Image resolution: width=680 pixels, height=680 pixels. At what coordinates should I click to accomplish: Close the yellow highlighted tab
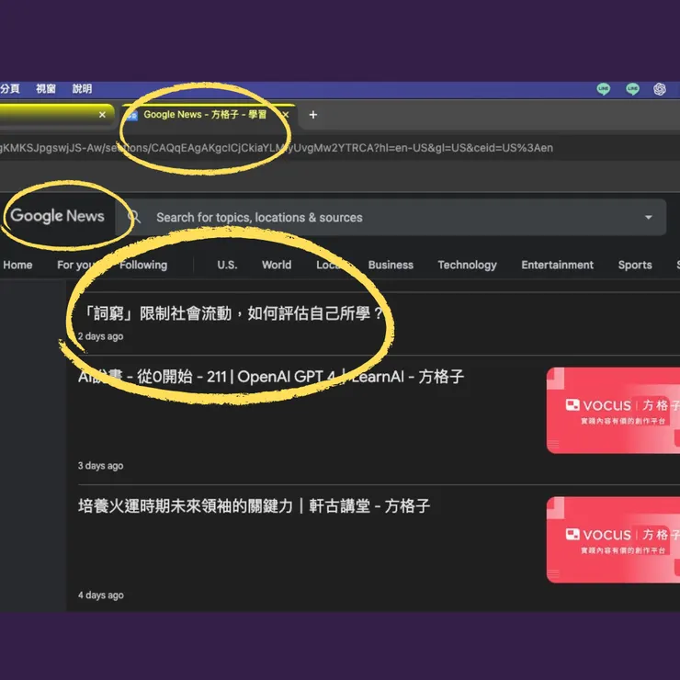pos(102,115)
